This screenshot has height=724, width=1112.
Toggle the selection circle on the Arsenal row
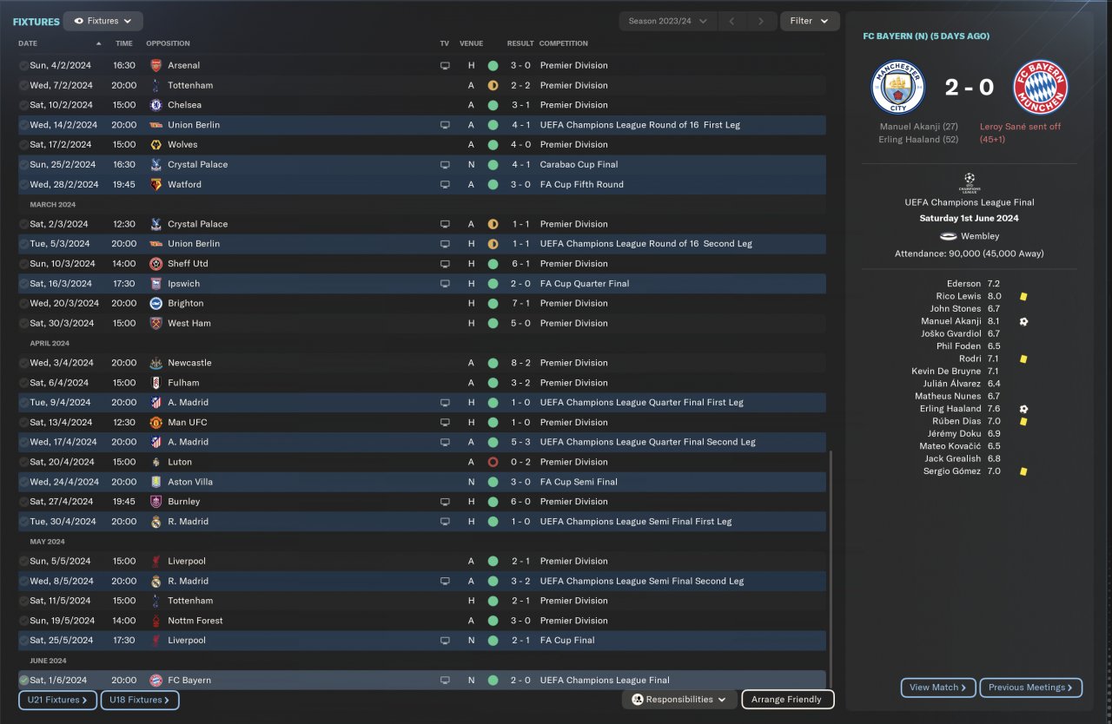click(x=23, y=65)
